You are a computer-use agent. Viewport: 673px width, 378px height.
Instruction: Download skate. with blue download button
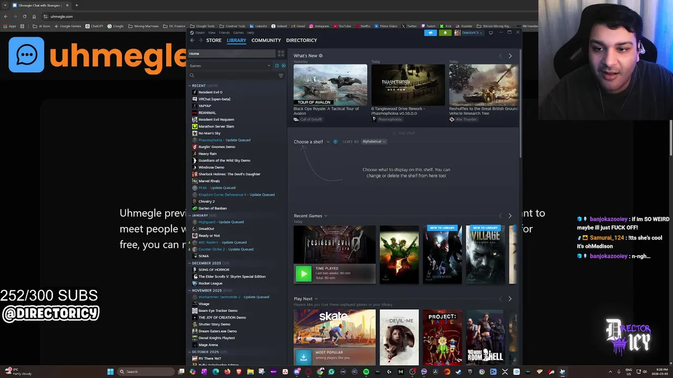(303, 357)
